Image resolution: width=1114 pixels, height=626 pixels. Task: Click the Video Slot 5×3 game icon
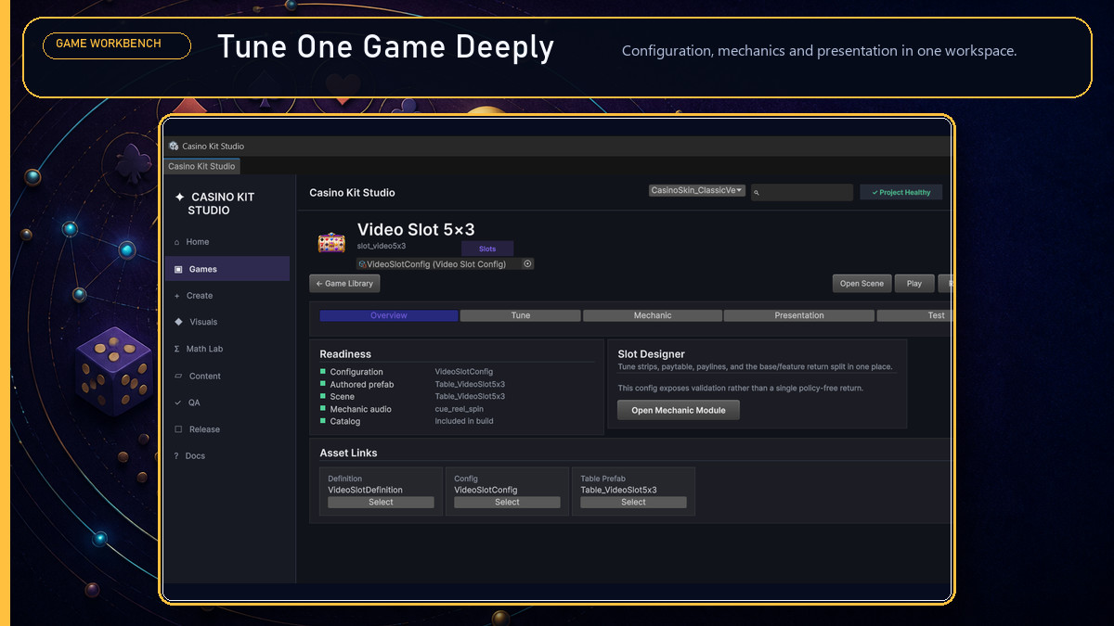click(x=331, y=242)
